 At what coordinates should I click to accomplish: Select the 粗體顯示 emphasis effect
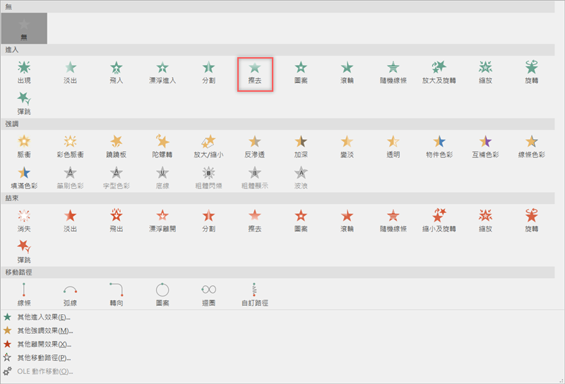(x=255, y=178)
